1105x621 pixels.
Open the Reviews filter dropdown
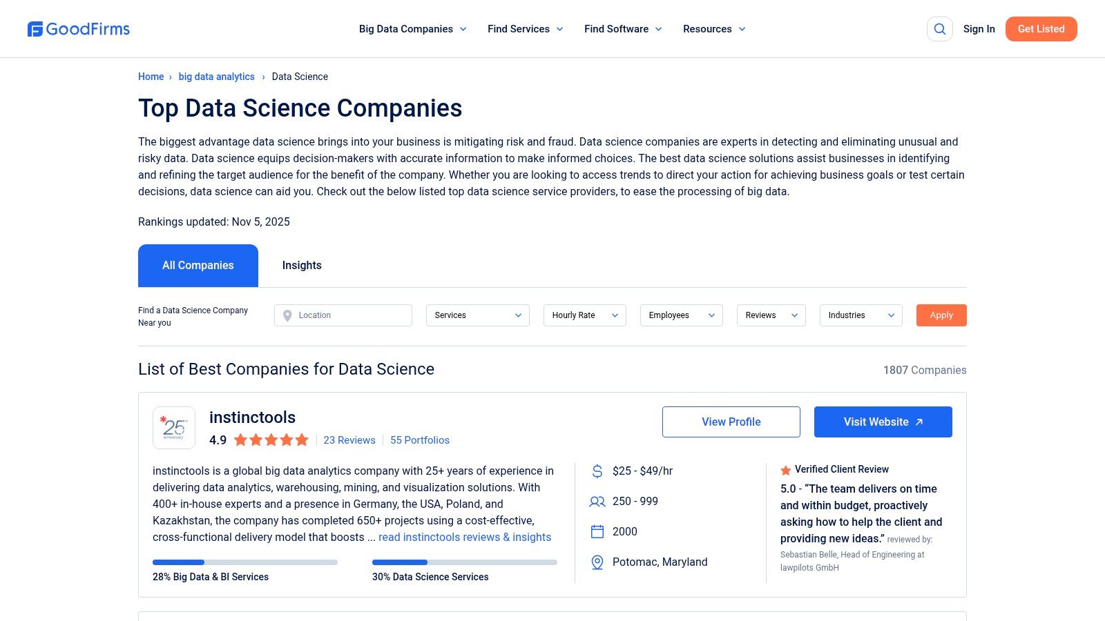coord(771,315)
